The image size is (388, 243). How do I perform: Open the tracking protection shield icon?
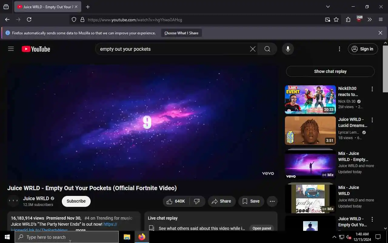74,20
